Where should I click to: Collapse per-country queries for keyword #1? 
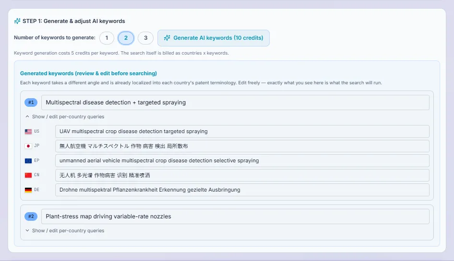(65, 116)
